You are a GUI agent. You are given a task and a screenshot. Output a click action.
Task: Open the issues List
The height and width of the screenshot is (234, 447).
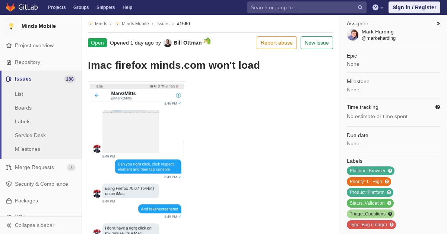click(x=19, y=94)
